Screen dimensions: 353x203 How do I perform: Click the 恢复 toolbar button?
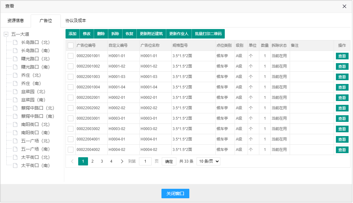click(x=129, y=34)
